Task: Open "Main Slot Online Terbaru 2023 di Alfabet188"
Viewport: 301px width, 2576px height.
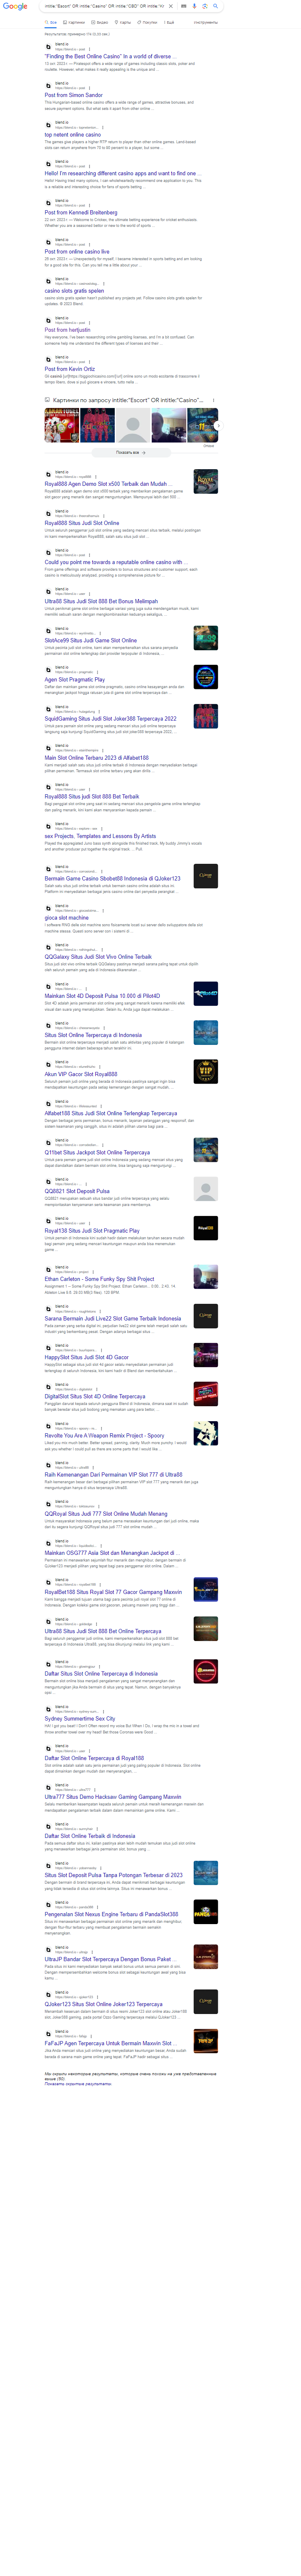Action: tap(96, 758)
